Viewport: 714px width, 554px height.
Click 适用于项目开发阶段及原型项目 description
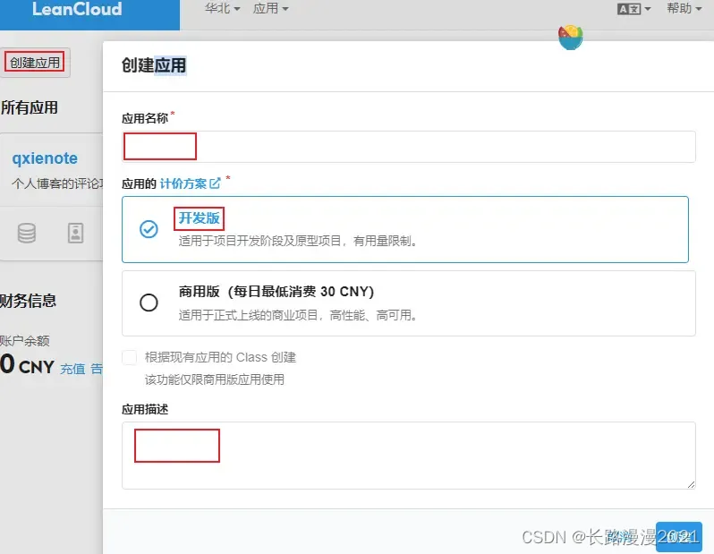pyautogui.click(x=298, y=241)
